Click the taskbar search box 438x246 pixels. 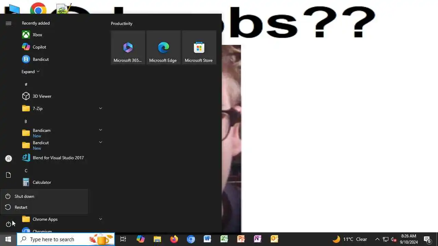click(66, 239)
